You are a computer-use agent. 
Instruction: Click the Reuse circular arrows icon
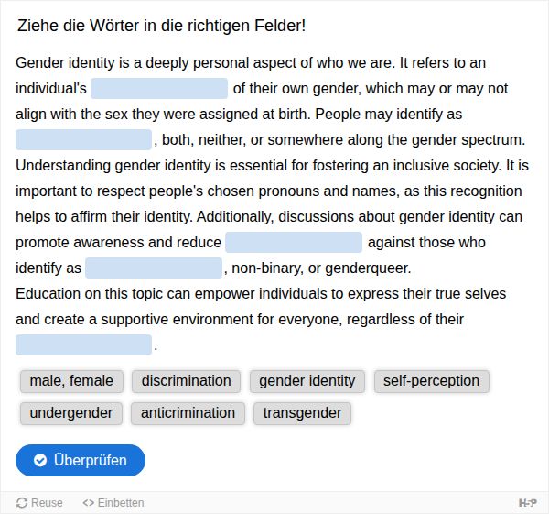pyautogui.click(x=22, y=502)
